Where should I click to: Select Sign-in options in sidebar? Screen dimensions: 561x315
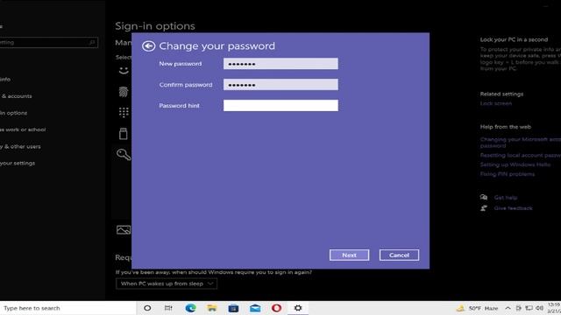tap(14, 113)
